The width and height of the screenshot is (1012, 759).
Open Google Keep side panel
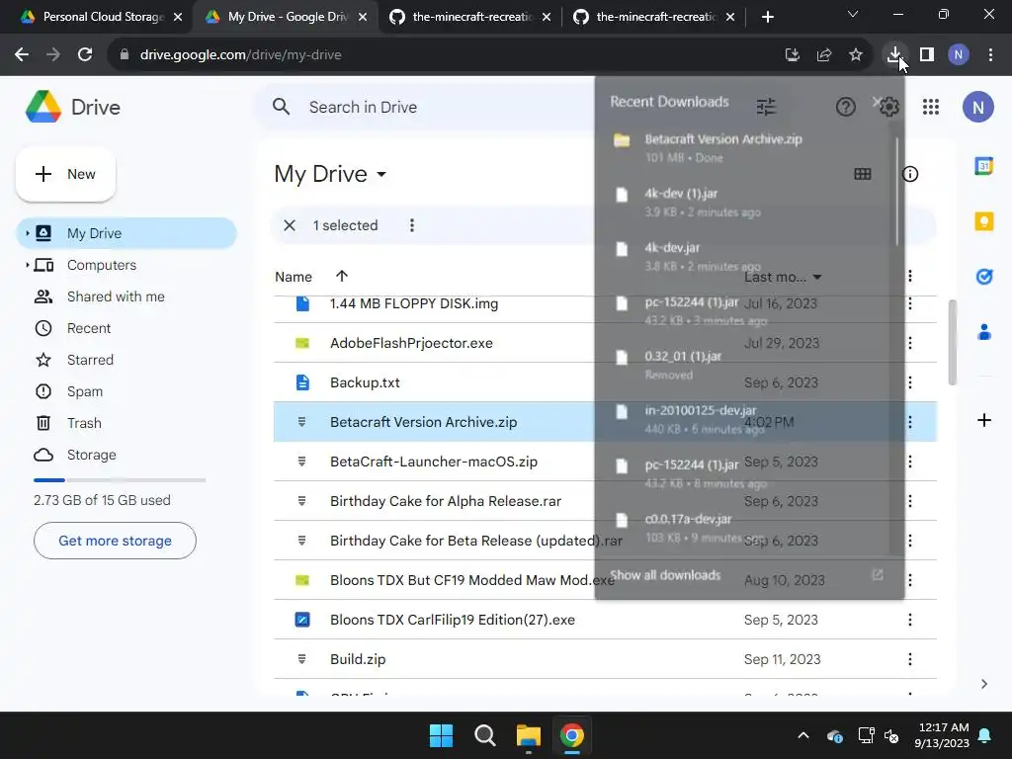(x=983, y=221)
